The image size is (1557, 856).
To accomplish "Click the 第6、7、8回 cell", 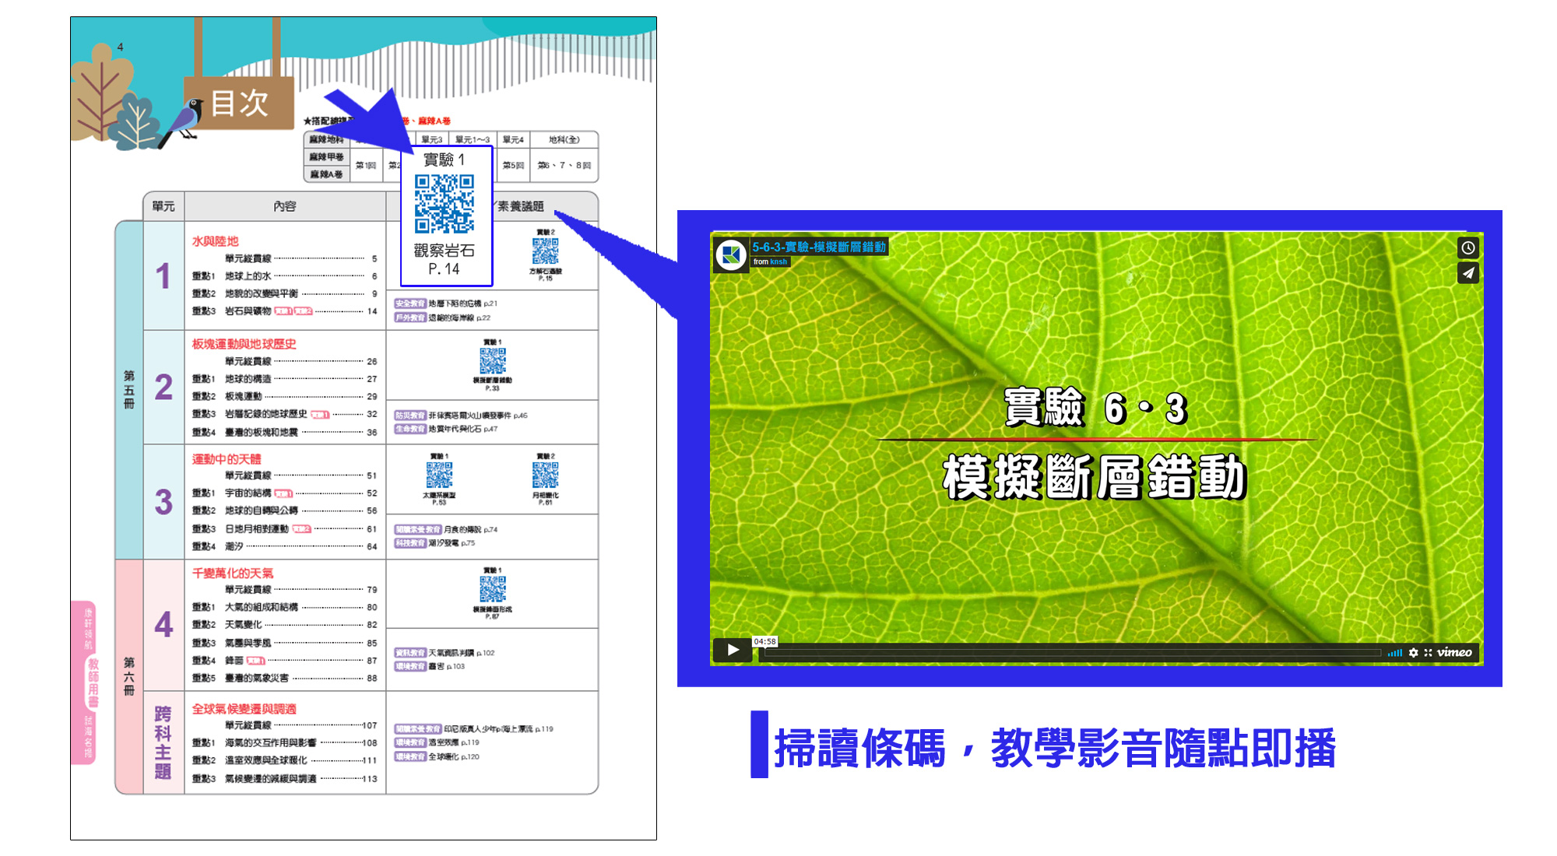I will [x=564, y=165].
